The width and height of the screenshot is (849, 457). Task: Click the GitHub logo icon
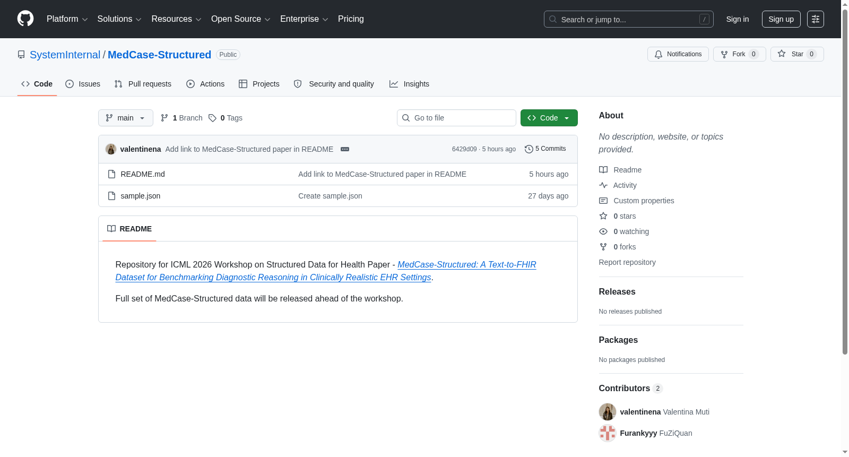(25, 19)
